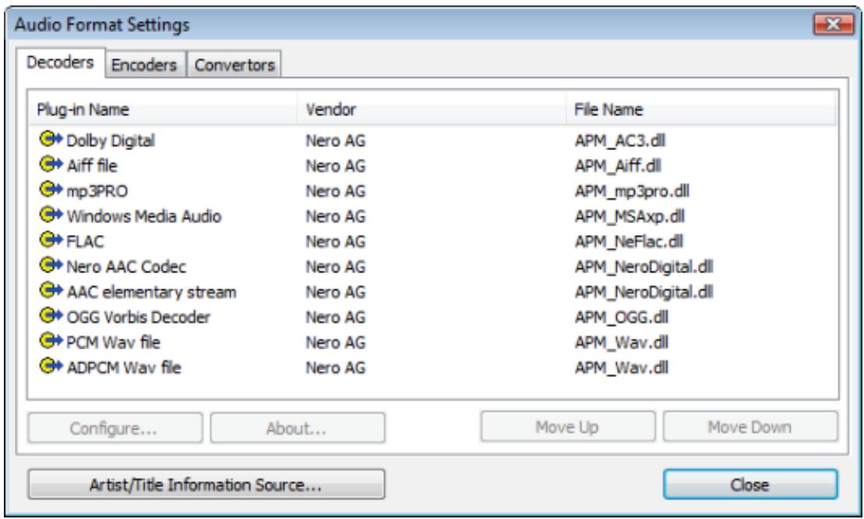Sort by Vendor column header

pos(432,110)
